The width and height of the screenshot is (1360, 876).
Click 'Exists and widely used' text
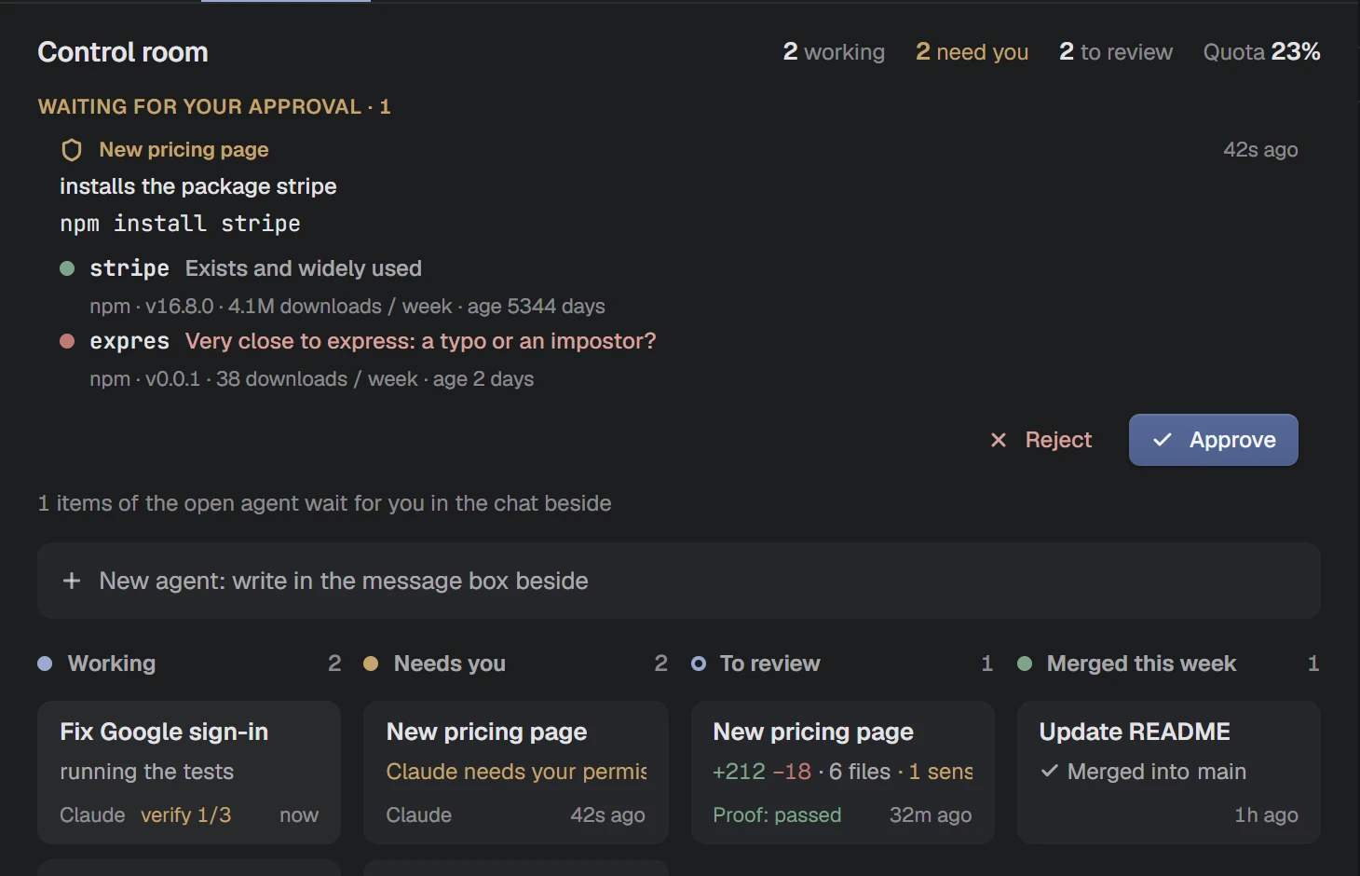[303, 268]
